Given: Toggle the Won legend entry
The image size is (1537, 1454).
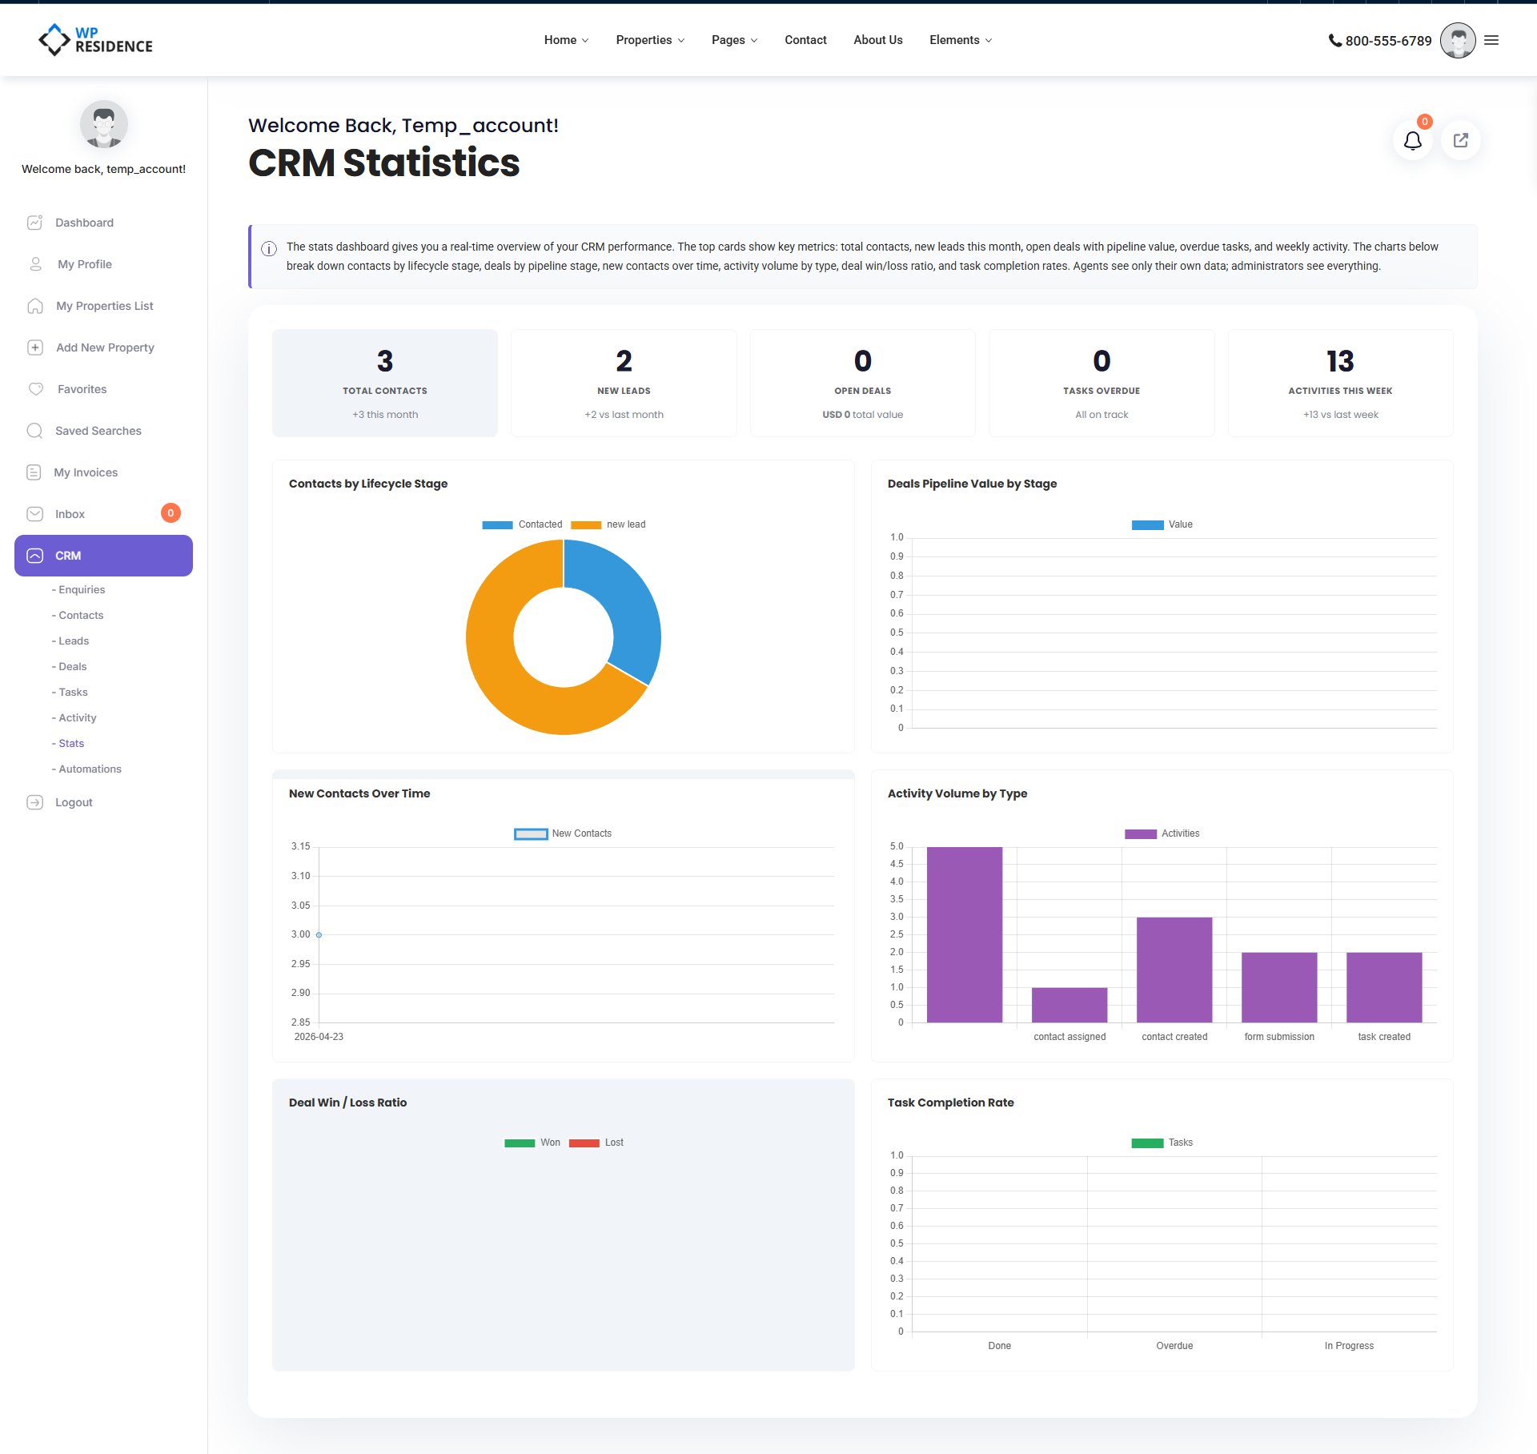Looking at the screenshot, I should click(533, 1143).
